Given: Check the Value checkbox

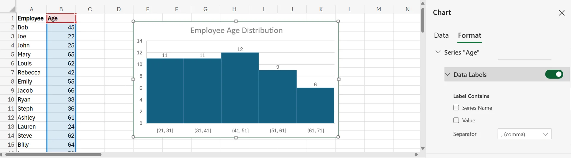Looking at the screenshot, I should (x=456, y=120).
